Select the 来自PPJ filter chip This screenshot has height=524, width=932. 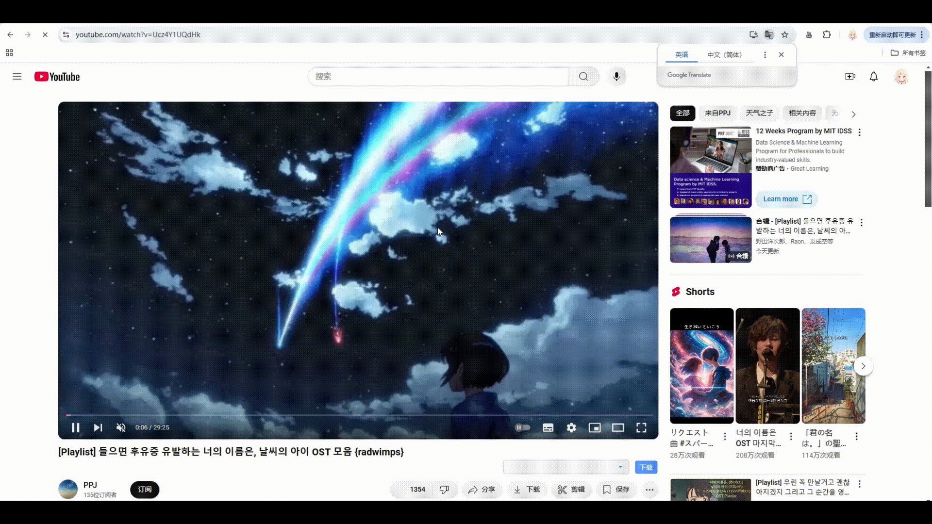pyautogui.click(x=717, y=113)
